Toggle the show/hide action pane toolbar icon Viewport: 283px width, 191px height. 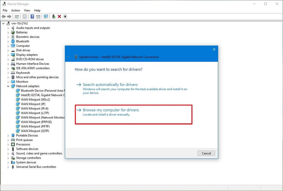pyautogui.click(x=38, y=17)
